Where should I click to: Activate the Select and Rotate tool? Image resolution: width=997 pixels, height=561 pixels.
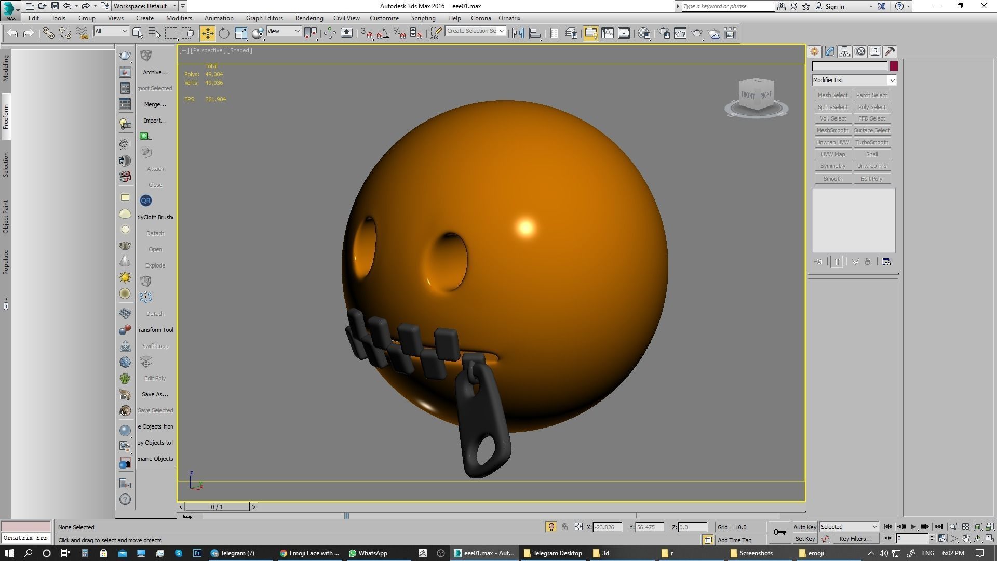[x=224, y=33]
